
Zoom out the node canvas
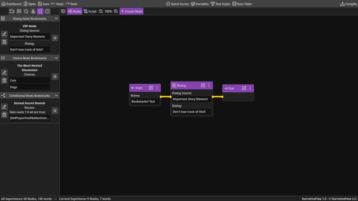tap(101, 11)
